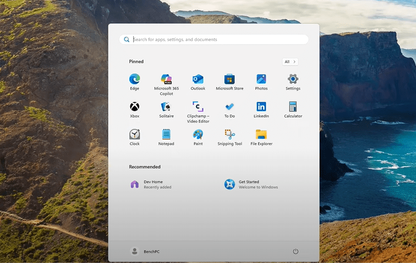Open Clipchamp Video Editor
The width and height of the screenshot is (416, 263).
[x=198, y=107]
